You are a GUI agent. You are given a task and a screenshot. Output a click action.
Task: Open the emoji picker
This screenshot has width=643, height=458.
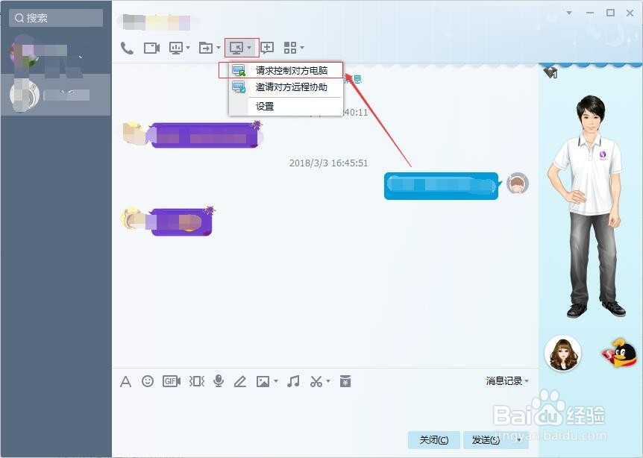point(147,381)
